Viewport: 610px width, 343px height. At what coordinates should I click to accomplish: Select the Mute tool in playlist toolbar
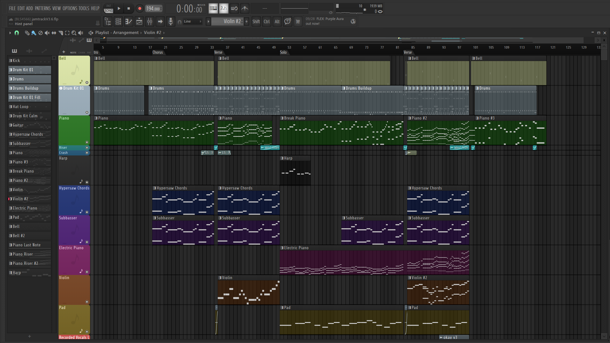click(47, 33)
